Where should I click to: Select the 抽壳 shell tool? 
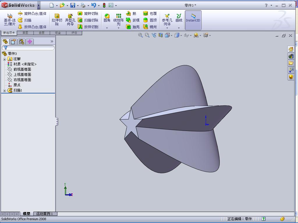click(x=133, y=27)
